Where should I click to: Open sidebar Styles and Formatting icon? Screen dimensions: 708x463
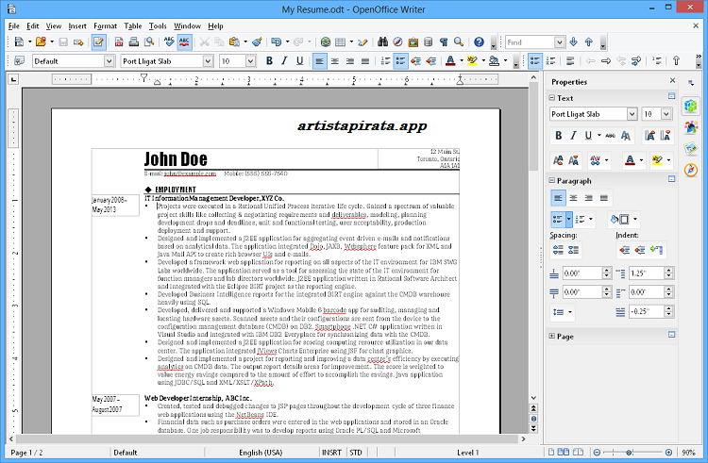point(691,127)
